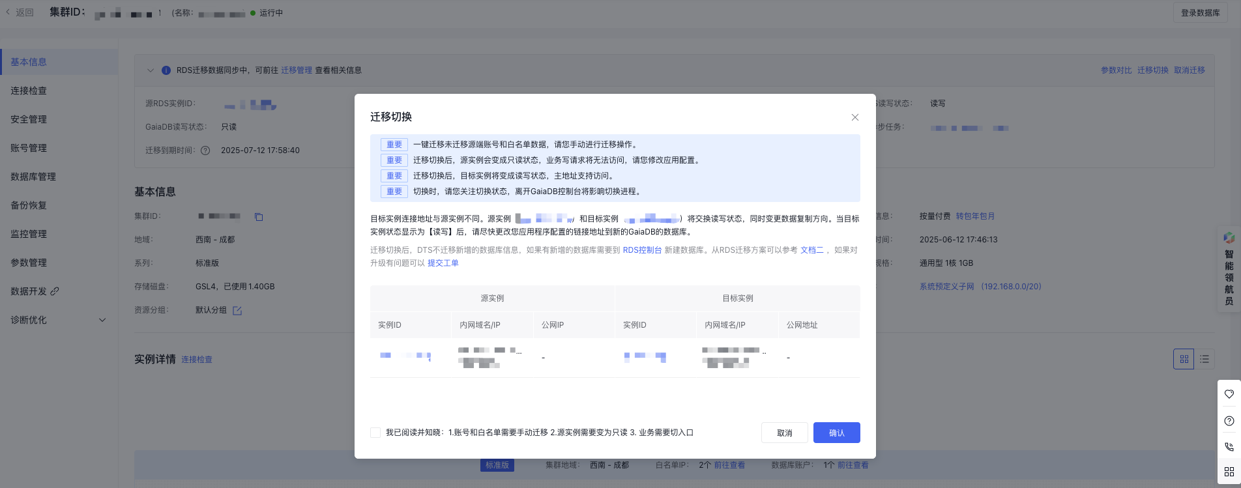Click the 源实例 table header

492,298
